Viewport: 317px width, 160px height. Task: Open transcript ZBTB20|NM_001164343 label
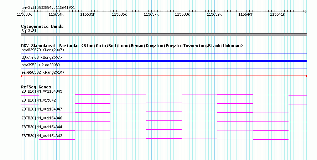coord(42,136)
